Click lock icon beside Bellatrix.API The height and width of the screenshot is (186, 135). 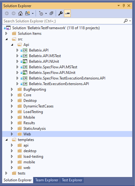21,50
